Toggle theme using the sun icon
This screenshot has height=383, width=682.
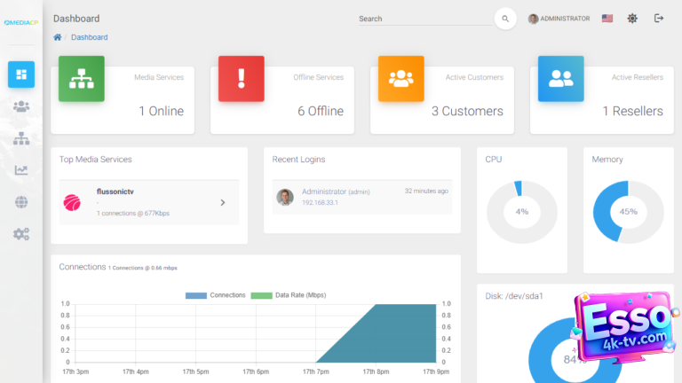click(632, 19)
